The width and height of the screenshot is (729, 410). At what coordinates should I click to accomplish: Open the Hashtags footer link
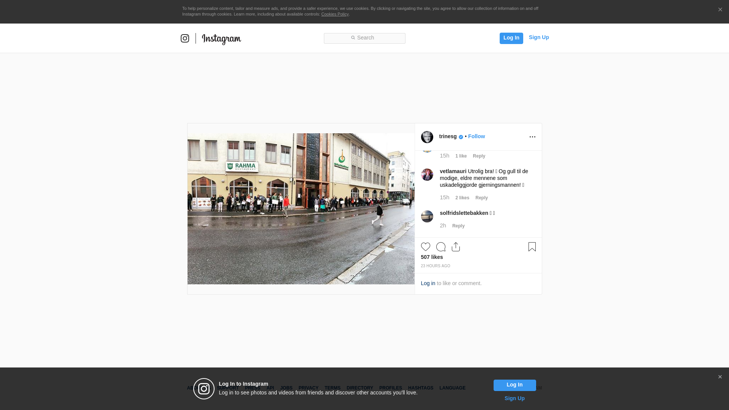(x=420, y=388)
